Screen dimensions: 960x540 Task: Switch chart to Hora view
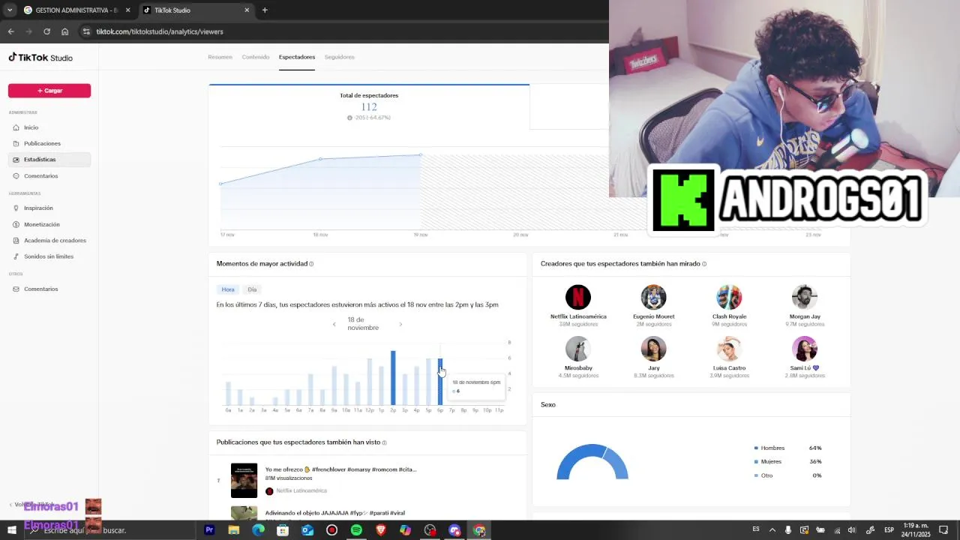click(x=228, y=289)
